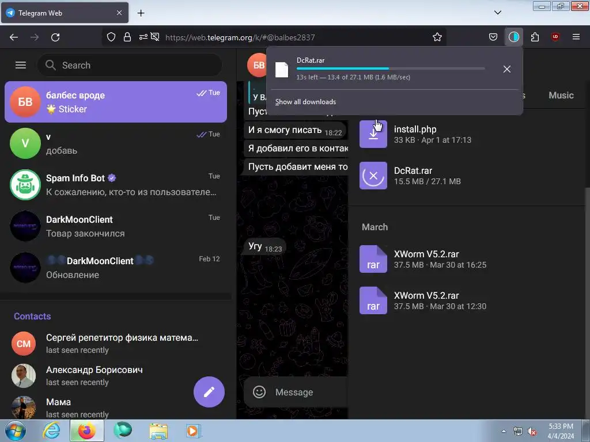Reload the Telegram Web page

pos(55,37)
